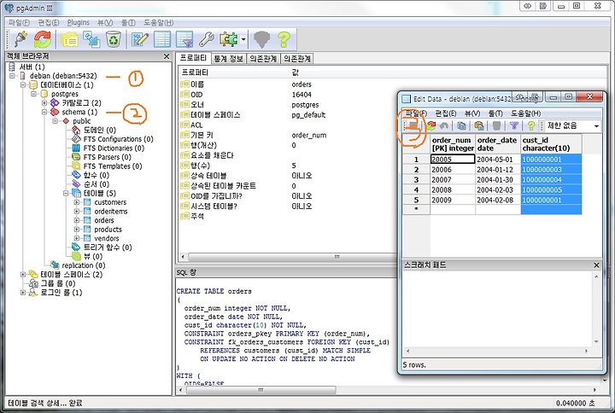Click the refresh icon in the Edit Data toolbar
615x413 pixels.
pos(431,125)
